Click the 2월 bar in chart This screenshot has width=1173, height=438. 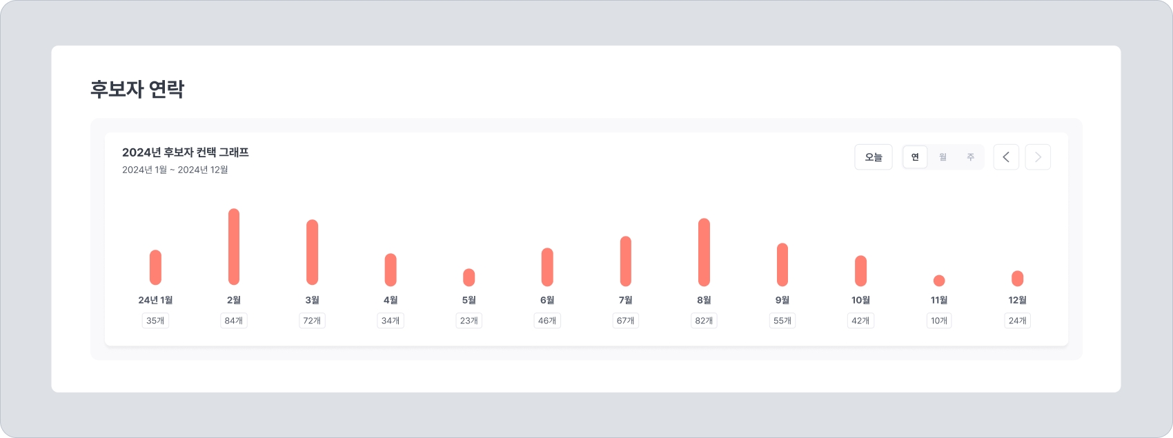tap(234, 246)
